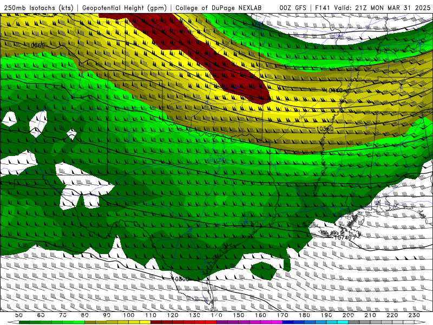Click the small white diamond gap in the western green area
Screen dimensions: 433x325
(71, 134)
